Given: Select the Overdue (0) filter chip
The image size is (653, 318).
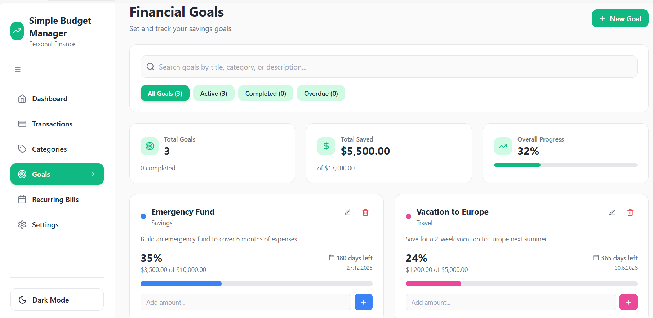Looking at the screenshot, I should [x=321, y=93].
